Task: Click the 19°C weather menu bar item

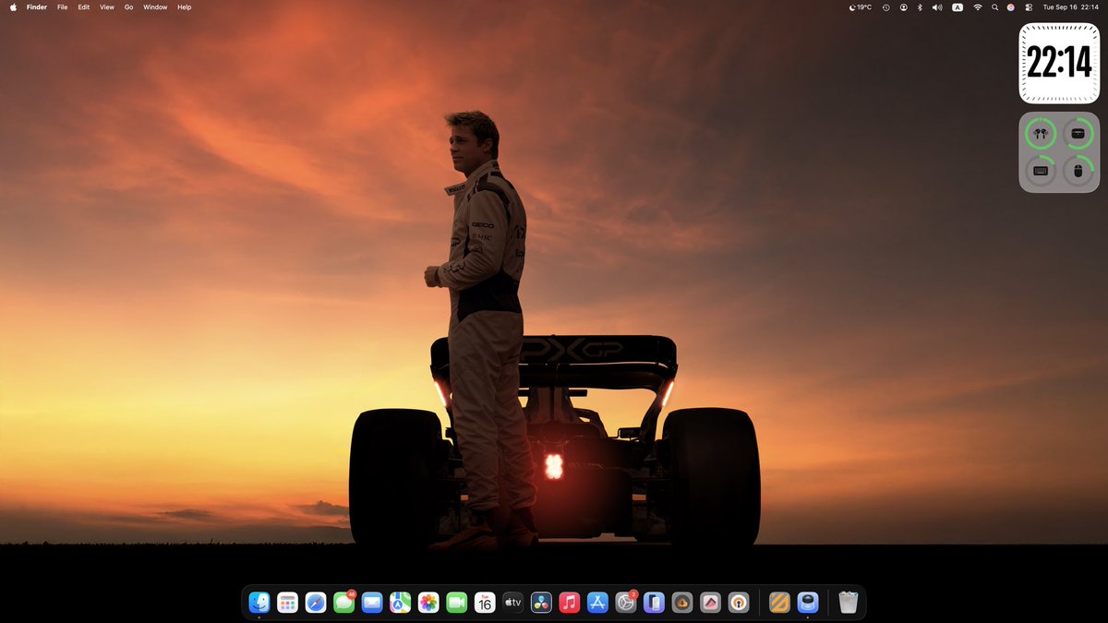Action: pos(860,6)
